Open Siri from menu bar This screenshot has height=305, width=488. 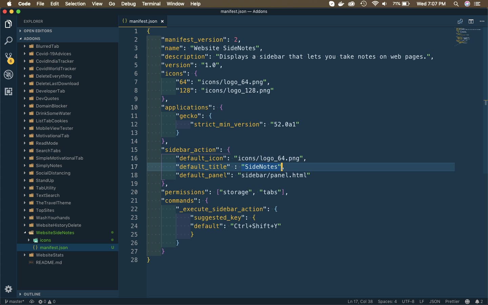467,4
